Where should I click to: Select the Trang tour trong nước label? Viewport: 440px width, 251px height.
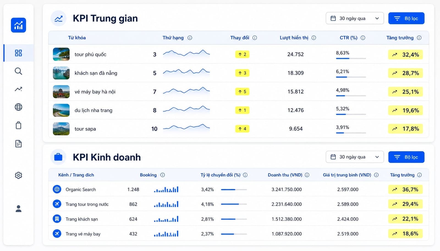point(87,204)
